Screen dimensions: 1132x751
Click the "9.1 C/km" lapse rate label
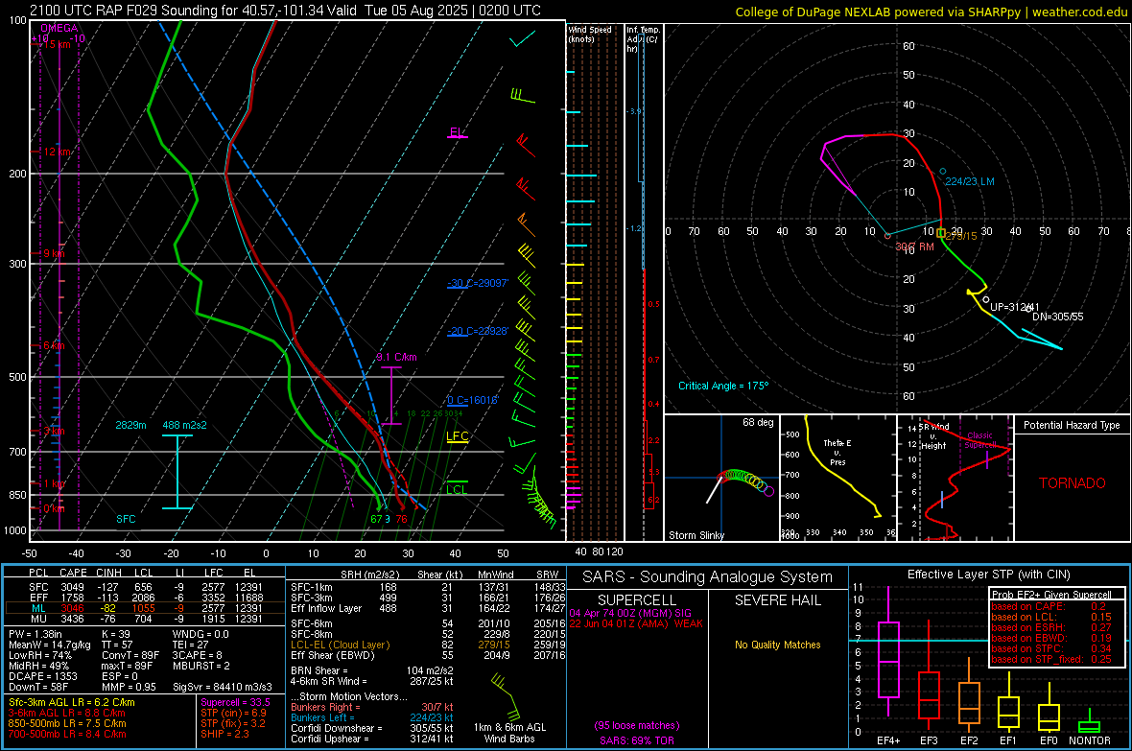click(x=396, y=357)
